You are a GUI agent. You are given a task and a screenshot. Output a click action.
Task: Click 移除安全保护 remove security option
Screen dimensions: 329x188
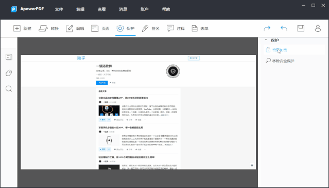pyautogui.click(x=283, y=61)
